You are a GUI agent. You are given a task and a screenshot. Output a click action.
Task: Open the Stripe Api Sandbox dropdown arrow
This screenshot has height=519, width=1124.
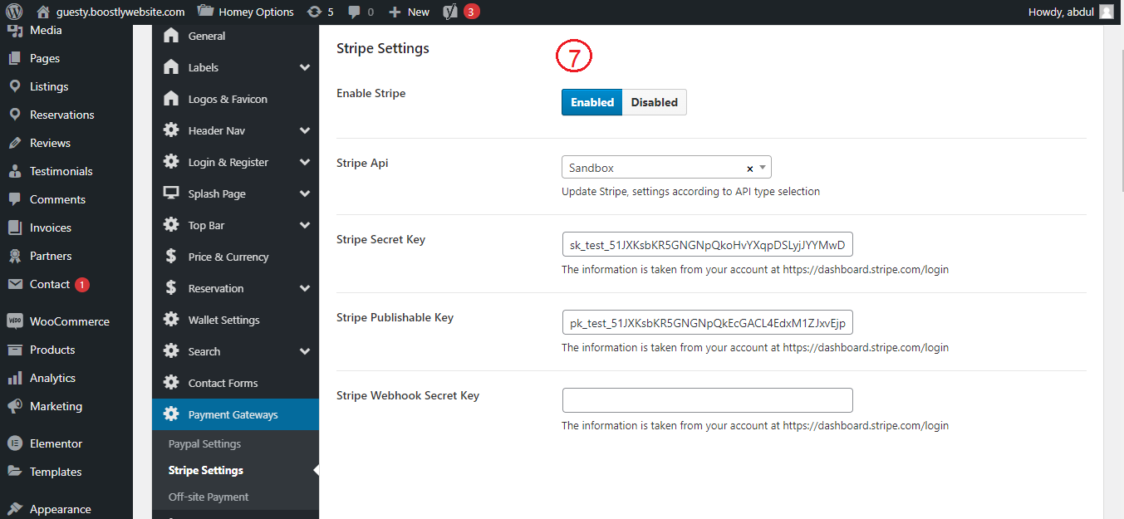pos(763,168)
